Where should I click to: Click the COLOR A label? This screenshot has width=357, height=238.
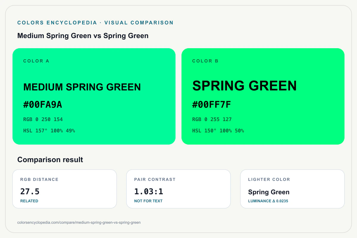(36, 61)
